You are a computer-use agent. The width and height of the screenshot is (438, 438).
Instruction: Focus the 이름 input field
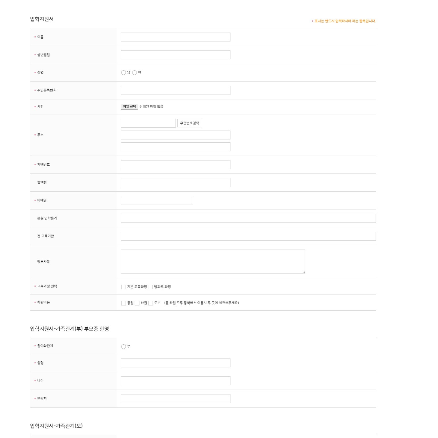pyautogui.click(x=175, y=37)
